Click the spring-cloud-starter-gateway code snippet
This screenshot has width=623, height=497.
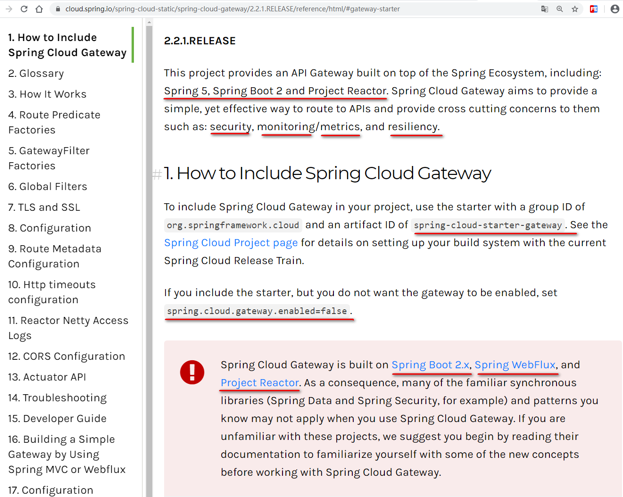click(488, 225)
